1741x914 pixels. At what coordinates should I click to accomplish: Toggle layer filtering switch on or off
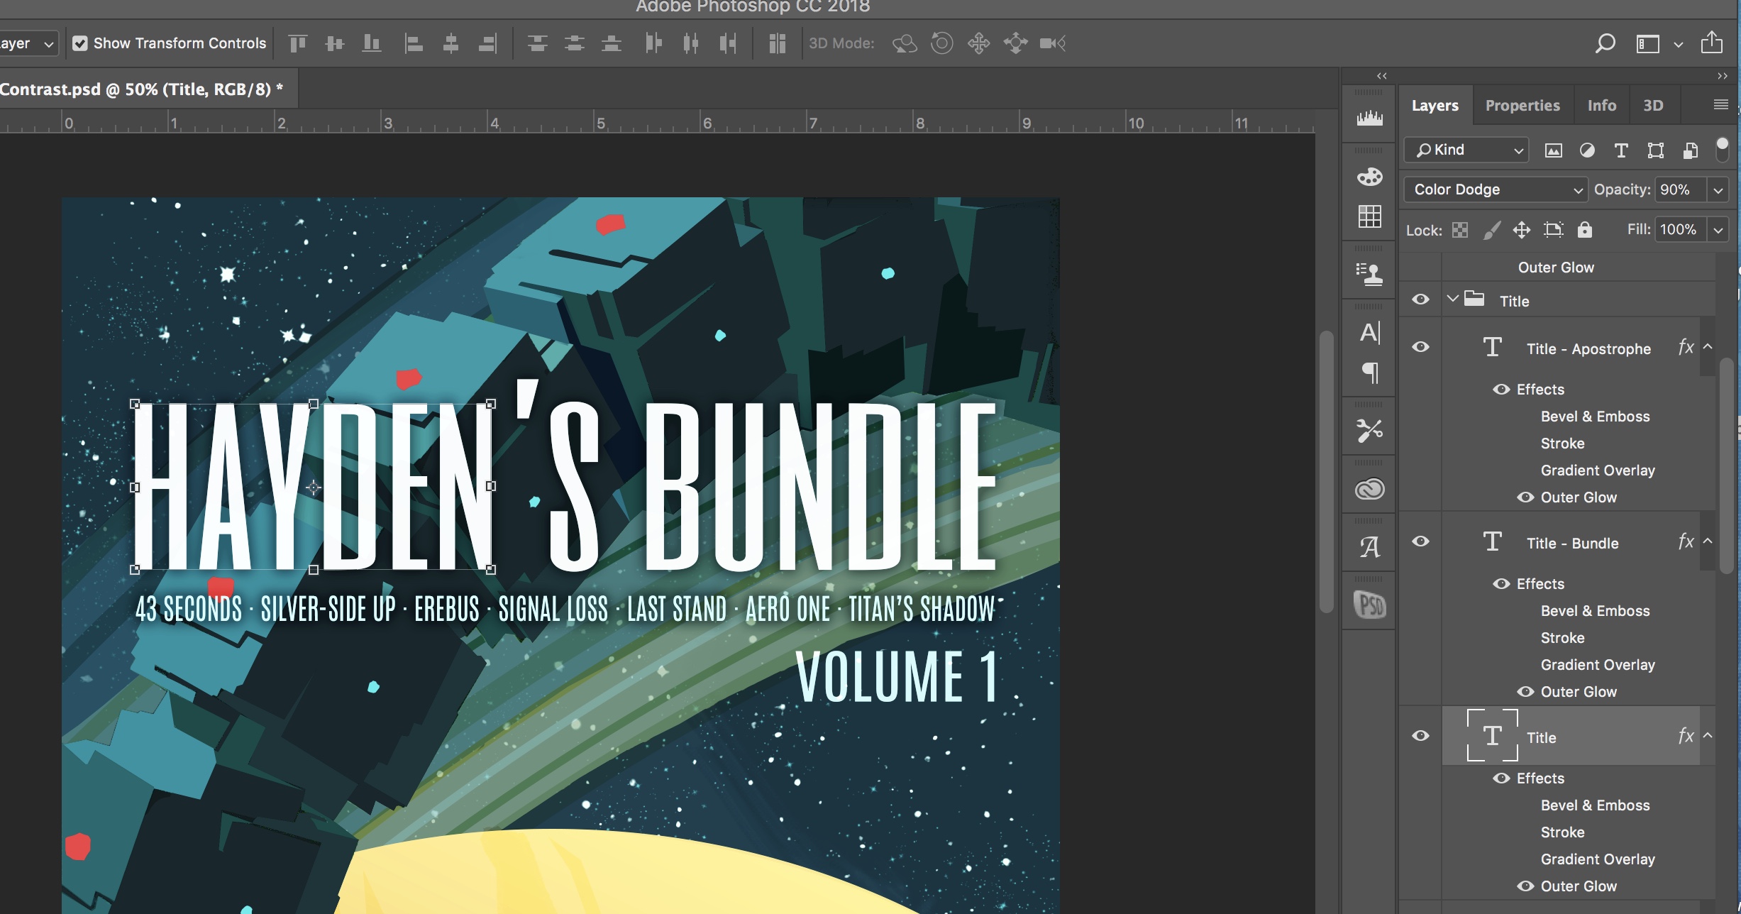(1722, 150)
